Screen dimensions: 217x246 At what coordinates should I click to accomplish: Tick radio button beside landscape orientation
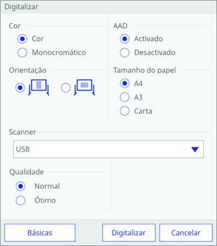pos(66,88)
